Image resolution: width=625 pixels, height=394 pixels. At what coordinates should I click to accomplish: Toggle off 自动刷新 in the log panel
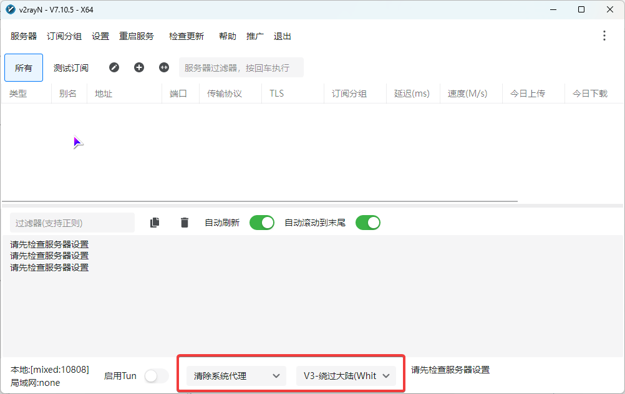[262, 223]
